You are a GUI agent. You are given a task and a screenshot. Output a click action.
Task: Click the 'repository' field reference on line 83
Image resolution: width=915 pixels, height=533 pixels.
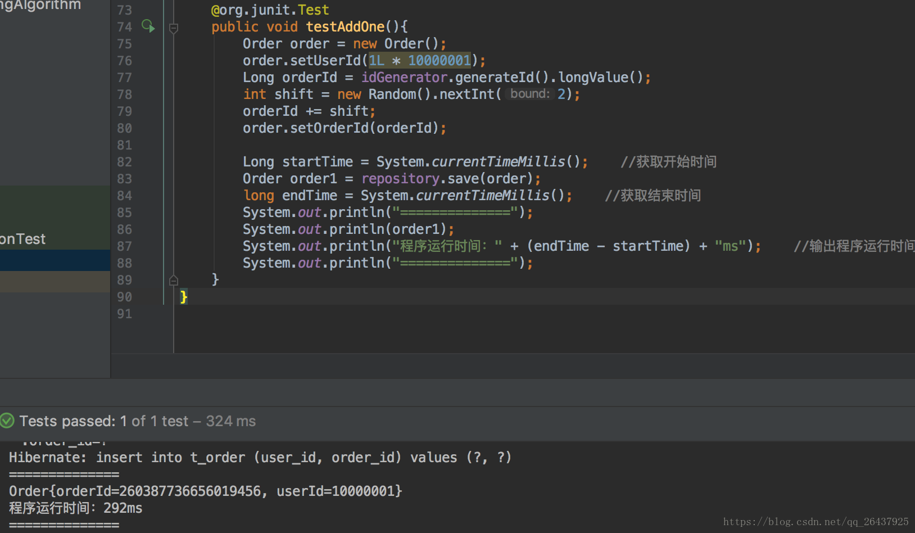point(400,179)
